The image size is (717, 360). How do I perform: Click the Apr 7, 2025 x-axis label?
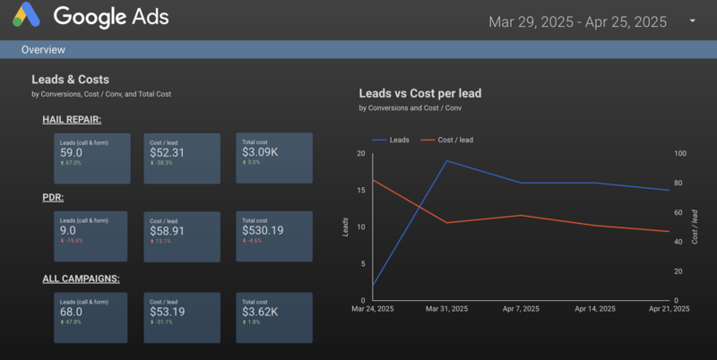521,309
